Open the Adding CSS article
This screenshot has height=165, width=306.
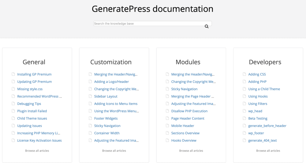click(x=257, y=74)
